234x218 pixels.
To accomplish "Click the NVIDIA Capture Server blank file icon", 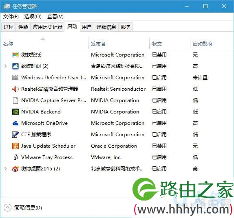I will coord(15,100).
